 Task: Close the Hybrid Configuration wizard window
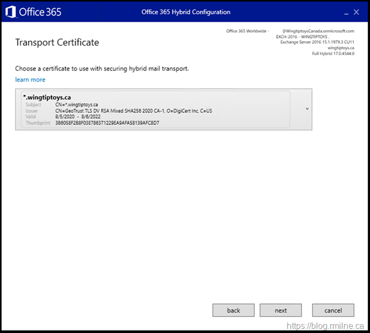(356, 12)
